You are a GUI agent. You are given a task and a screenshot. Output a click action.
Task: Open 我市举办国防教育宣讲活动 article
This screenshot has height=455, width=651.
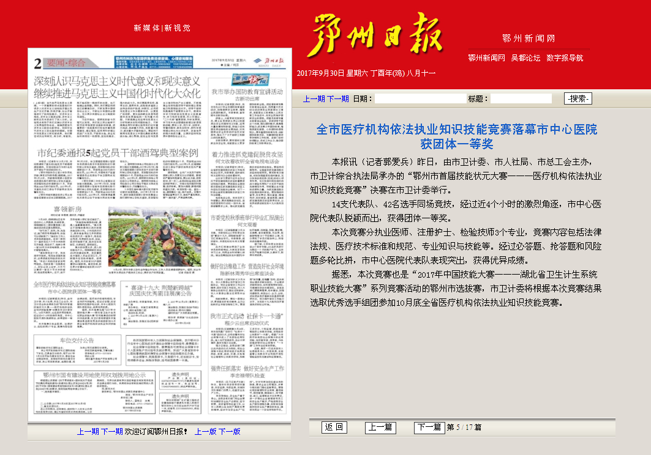click(x=247, y=92)
